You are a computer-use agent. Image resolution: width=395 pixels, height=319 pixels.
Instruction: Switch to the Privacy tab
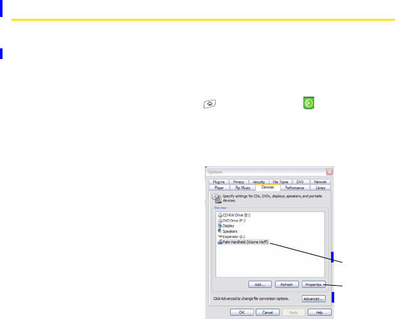(238, 181)
